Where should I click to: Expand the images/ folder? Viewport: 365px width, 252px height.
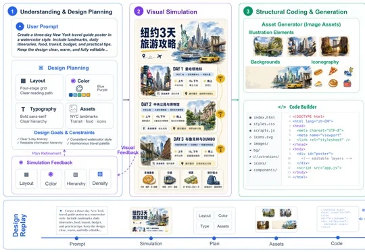tap(259, 144)
